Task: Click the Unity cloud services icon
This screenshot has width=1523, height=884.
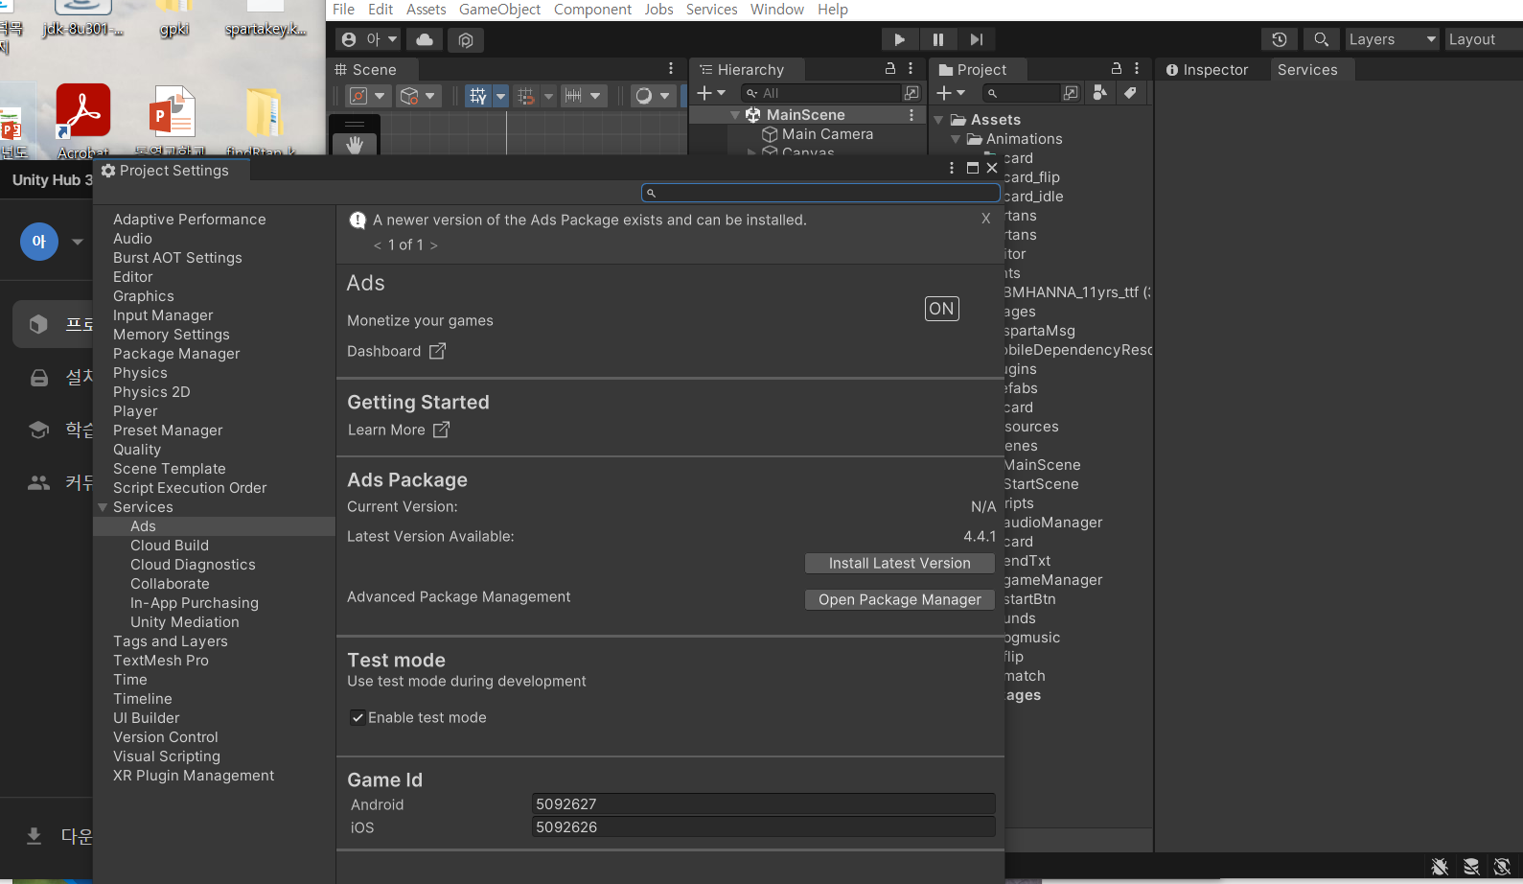Action: 425,39
